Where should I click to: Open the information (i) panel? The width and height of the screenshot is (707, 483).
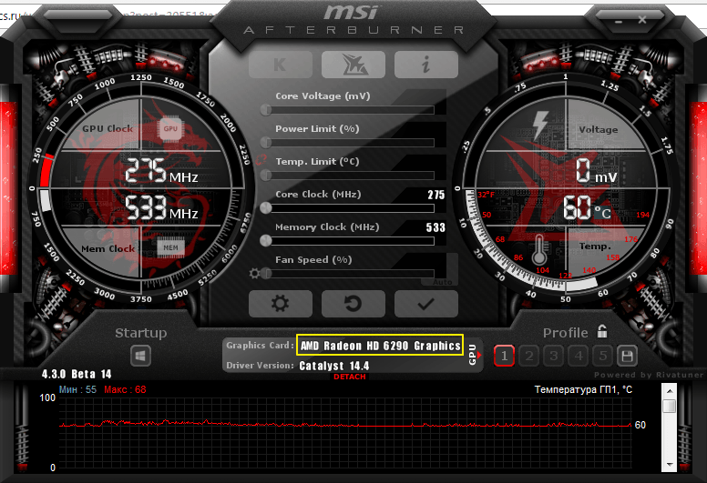425,65
